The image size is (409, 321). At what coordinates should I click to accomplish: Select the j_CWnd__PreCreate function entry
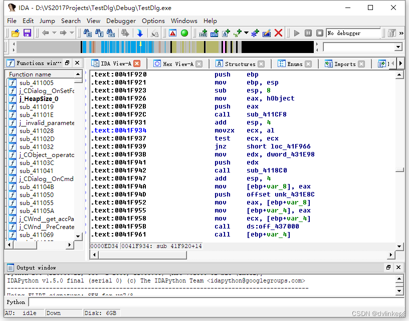(x=47, y=227)
